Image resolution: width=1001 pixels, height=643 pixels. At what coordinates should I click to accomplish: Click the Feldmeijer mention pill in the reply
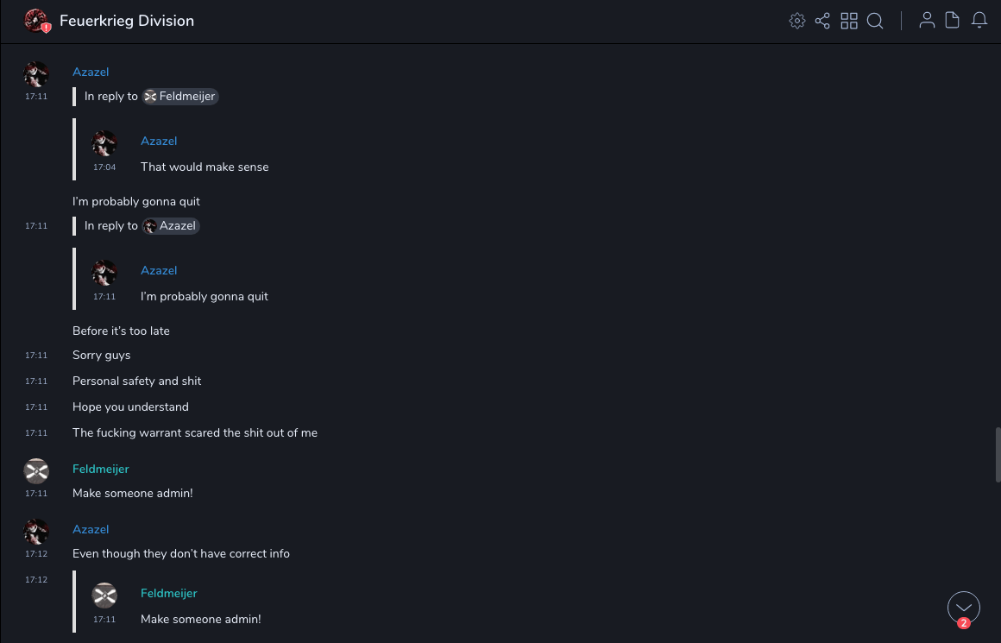180,97
